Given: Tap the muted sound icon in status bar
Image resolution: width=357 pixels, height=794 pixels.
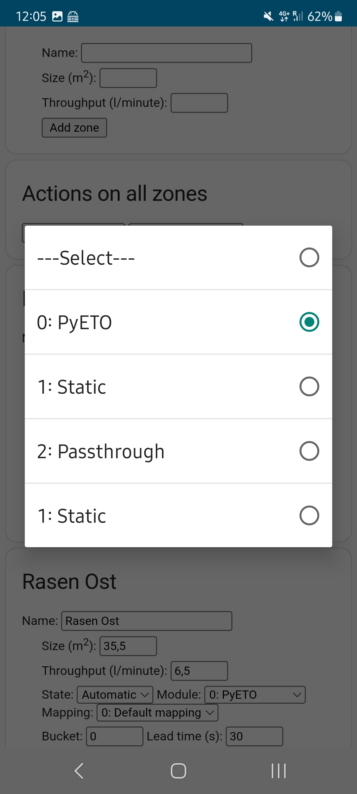Looking at the screenshot, I should point(268,16).
